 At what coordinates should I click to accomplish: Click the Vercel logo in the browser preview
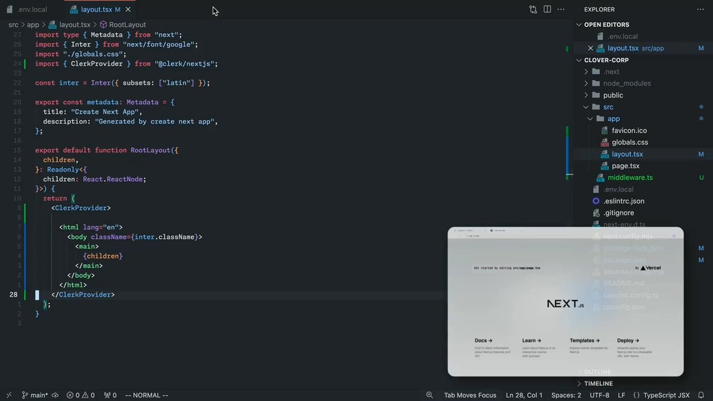tap(651, 268)
